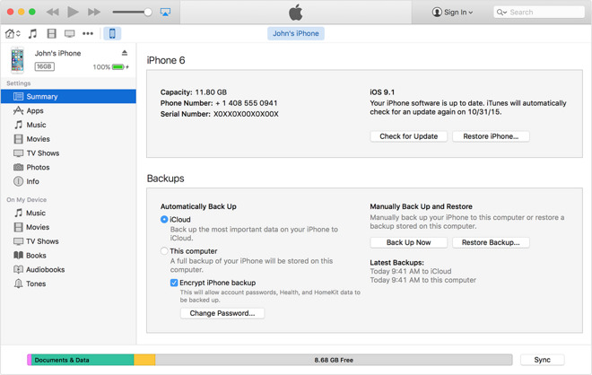Open Tones under On My Device
The width and height of the screenshot is (592, 375).
coord(68,283)
